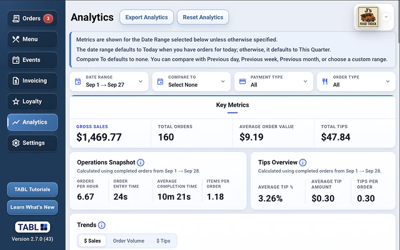Open the Payment Type dropdown
This screenshot has height=250, width=400.
(x=274, y=82)
